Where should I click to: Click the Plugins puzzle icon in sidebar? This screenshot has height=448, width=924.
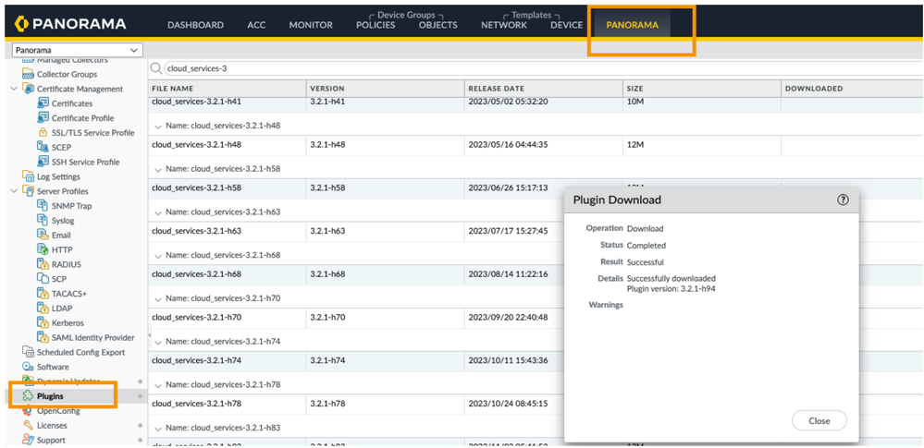(x=28, y=396)
